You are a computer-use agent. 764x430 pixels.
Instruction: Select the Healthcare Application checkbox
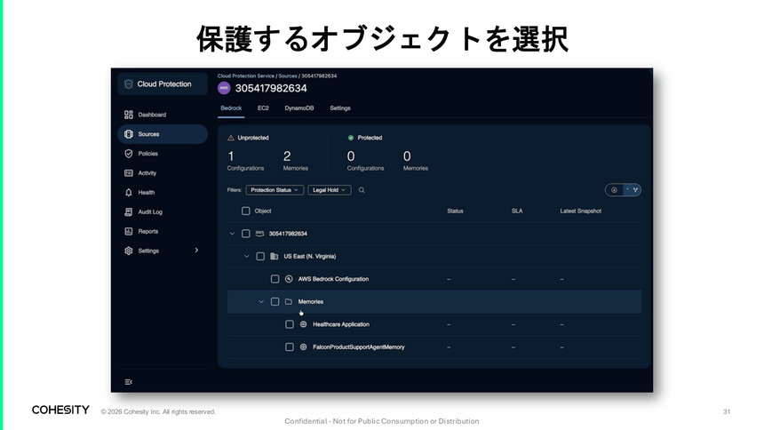(290, 324)
